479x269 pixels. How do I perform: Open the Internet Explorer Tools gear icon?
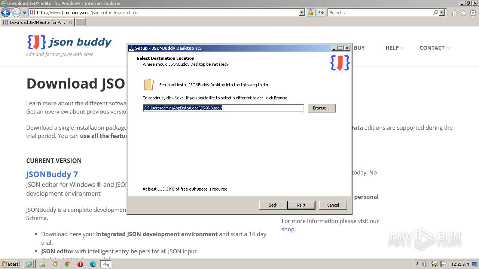coord(473,13)
